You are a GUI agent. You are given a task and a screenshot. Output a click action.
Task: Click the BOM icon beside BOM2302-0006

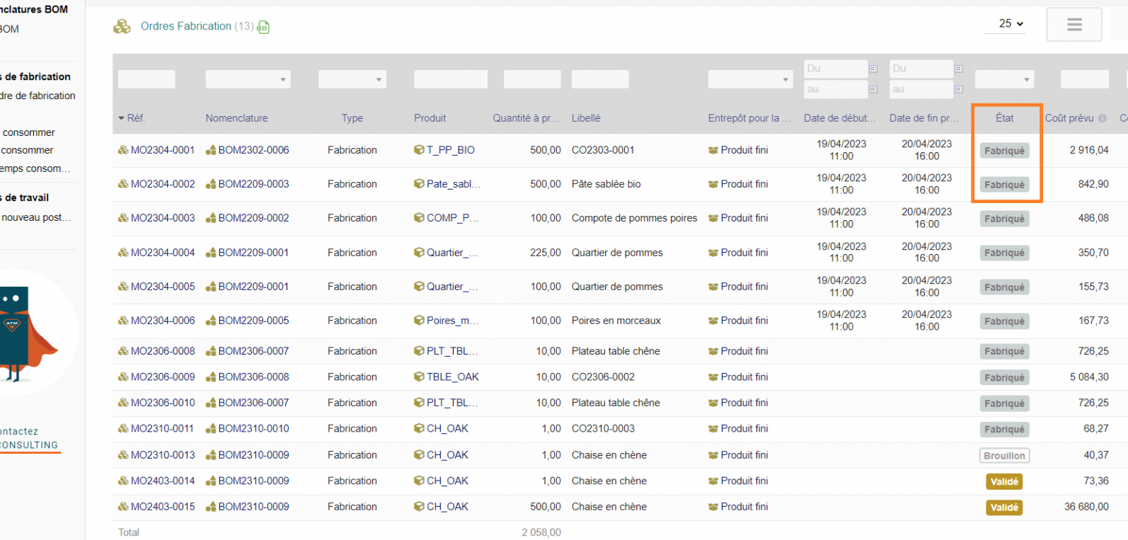211,150
